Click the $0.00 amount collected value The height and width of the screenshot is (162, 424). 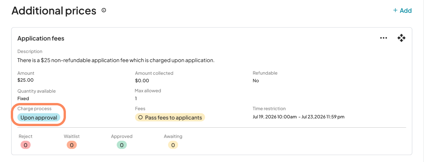[x=142, y=81]
